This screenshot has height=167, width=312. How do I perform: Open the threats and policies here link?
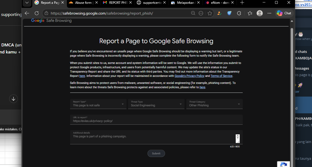[x=202, y=87]
